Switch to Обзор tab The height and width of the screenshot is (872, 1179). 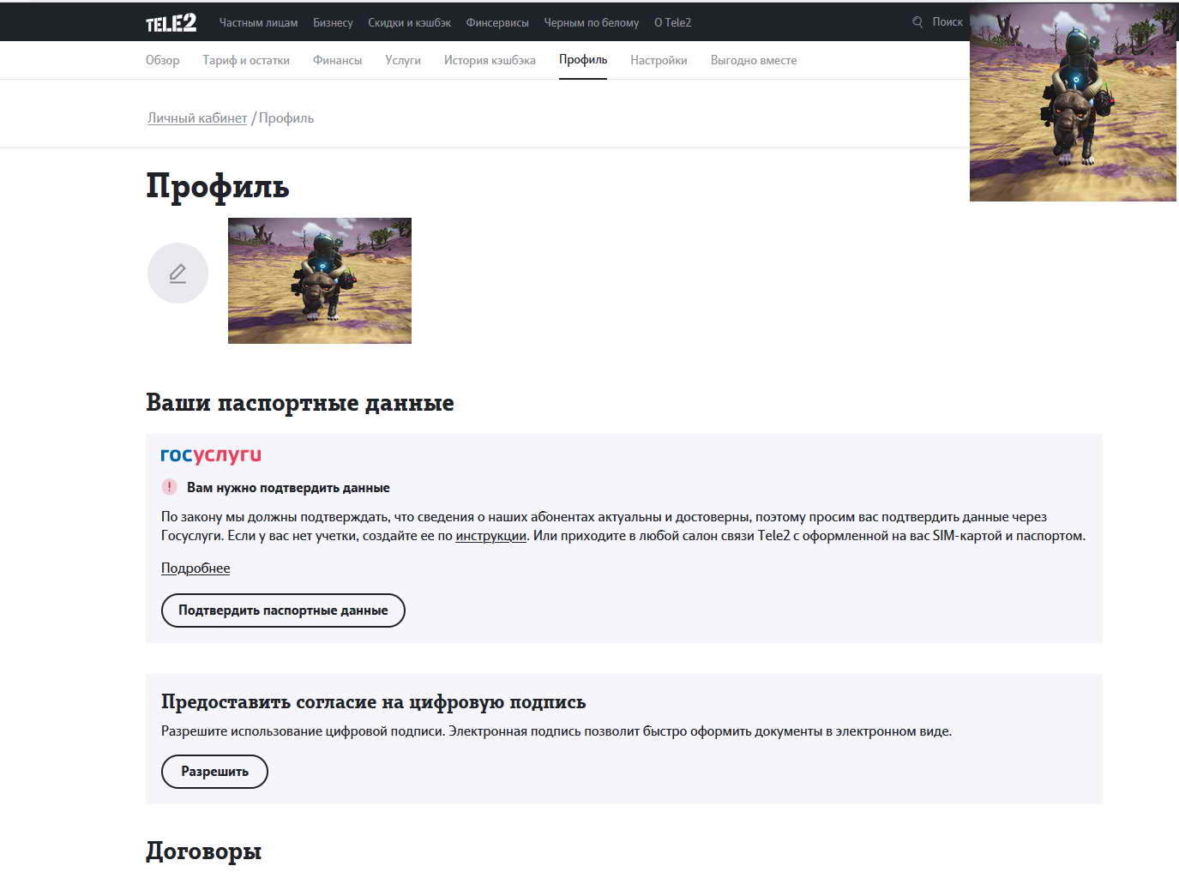click(x=163, y=60)
